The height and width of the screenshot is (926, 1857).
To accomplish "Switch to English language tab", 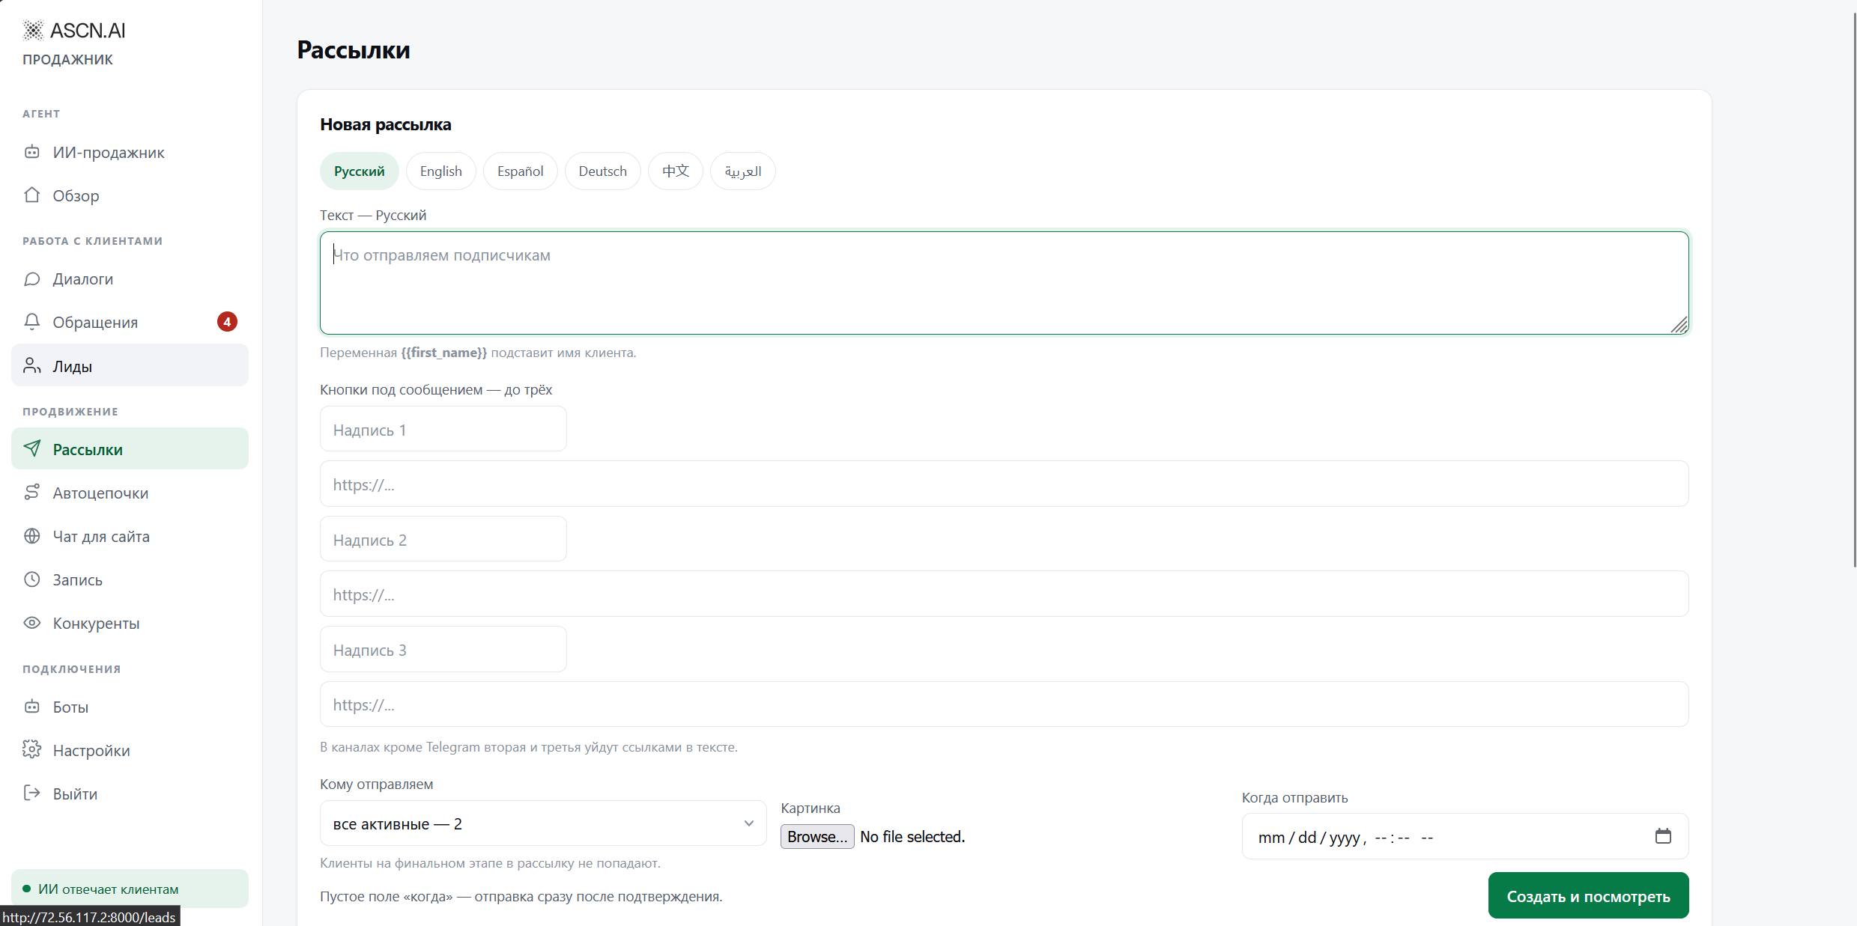I will [441, 171].
